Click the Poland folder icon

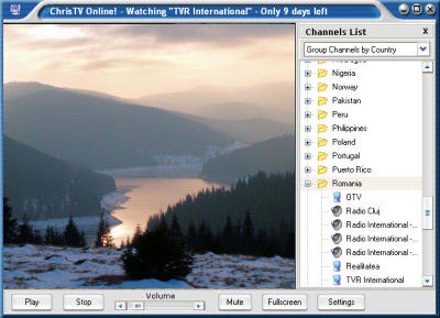322,142
